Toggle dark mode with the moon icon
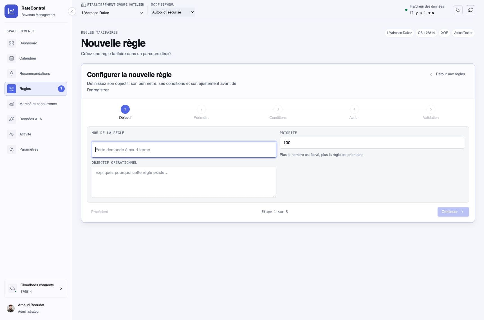Viewport: 484px width, 320px height. [458, 10]
